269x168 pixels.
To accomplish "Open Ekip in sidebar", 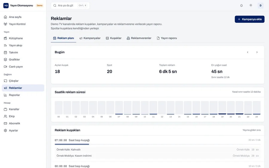I will (x=23, y=116).
